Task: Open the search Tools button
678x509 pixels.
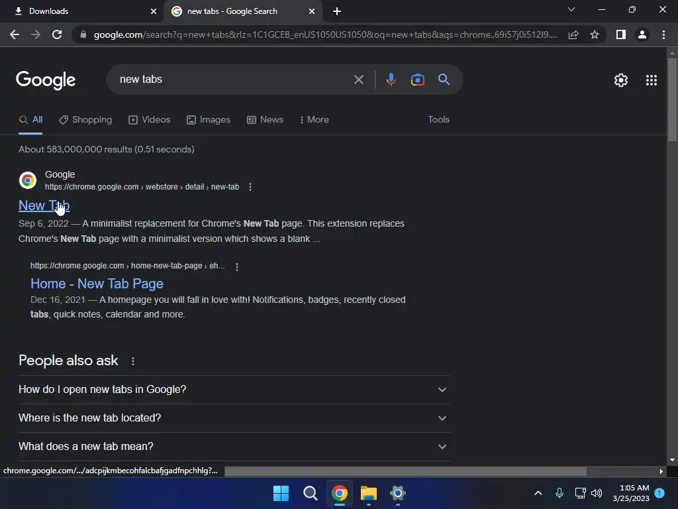Action: tap(438, 120)
